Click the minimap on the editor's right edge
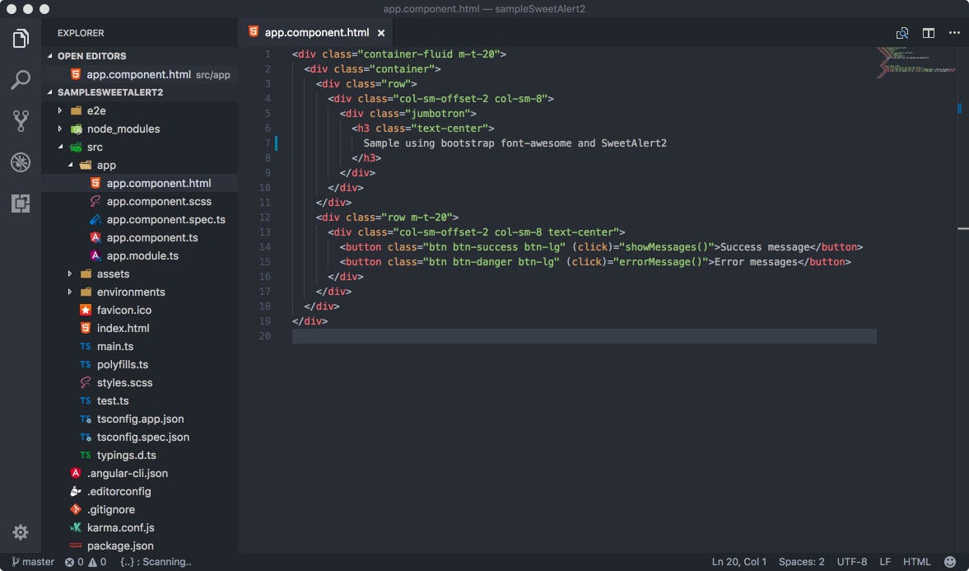The image size is (969, 571). click(914, 66)
